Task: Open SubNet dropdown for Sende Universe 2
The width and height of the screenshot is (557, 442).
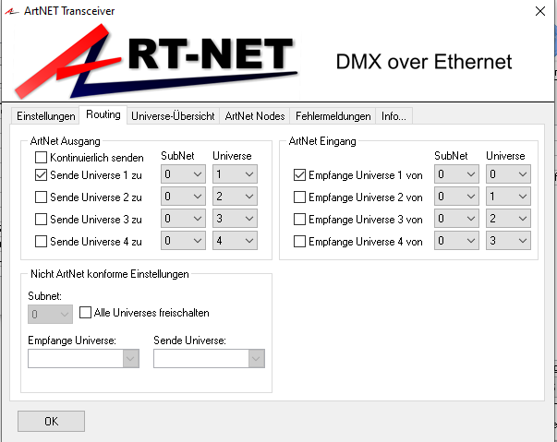Action: (183, 197)
